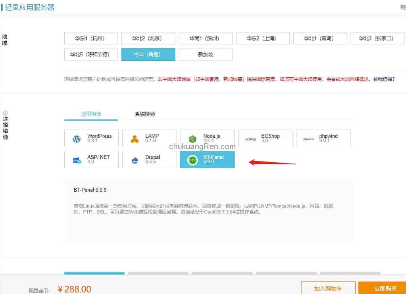Select the phpwind 9.0.1 image
Image resolution: width=406 pixels, height=294 pixels.
coord(323,138)
